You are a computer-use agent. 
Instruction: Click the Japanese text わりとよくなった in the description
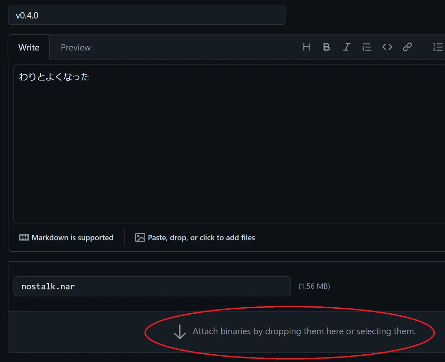tap(54, 77)
